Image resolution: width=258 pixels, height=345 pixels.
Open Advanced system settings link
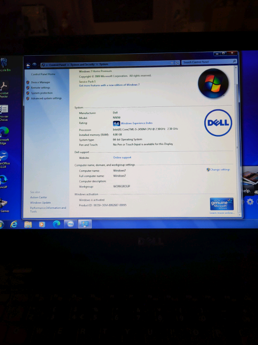(46, 98)
